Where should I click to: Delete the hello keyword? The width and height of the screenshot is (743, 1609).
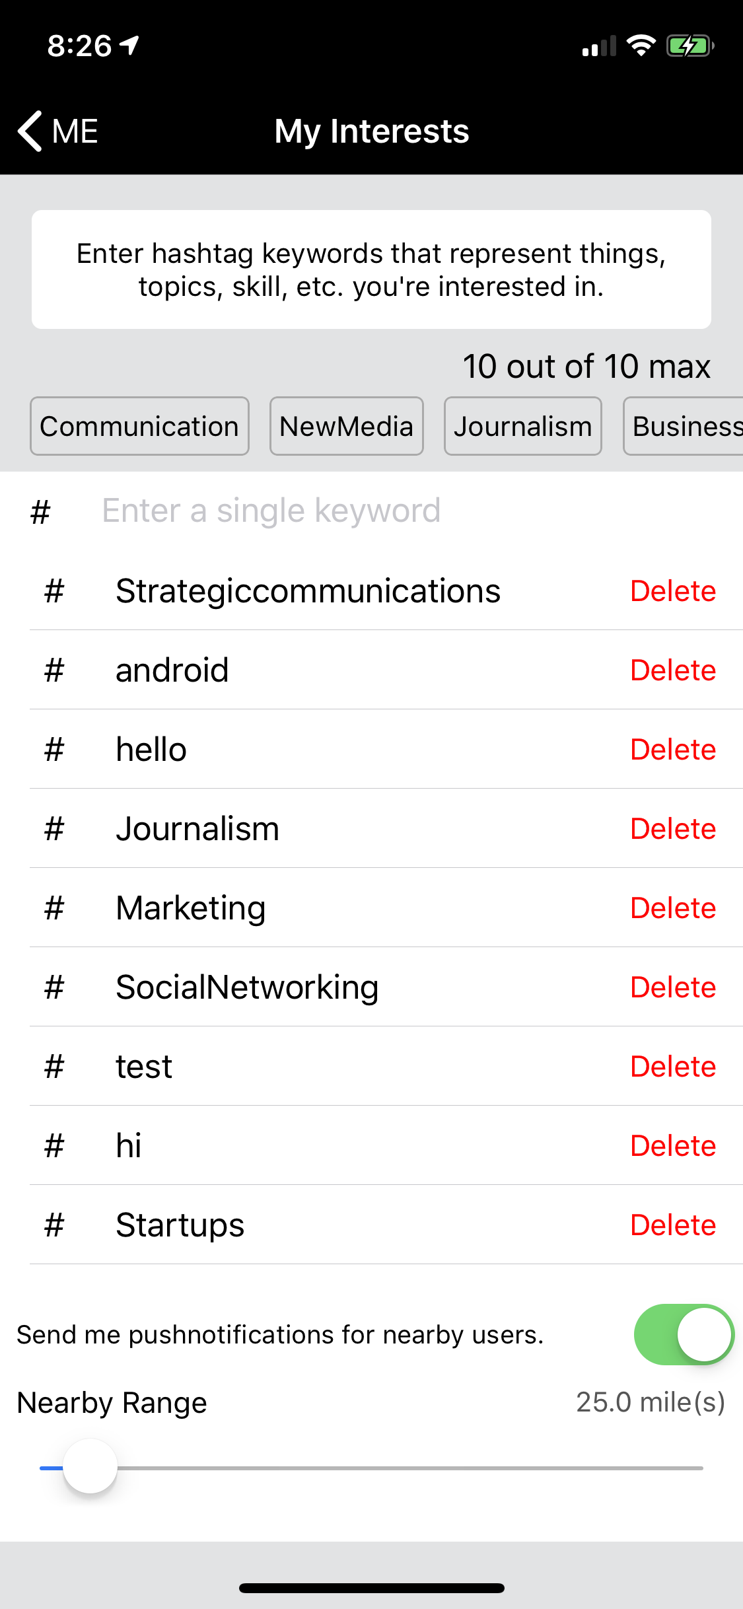point(672,750)
